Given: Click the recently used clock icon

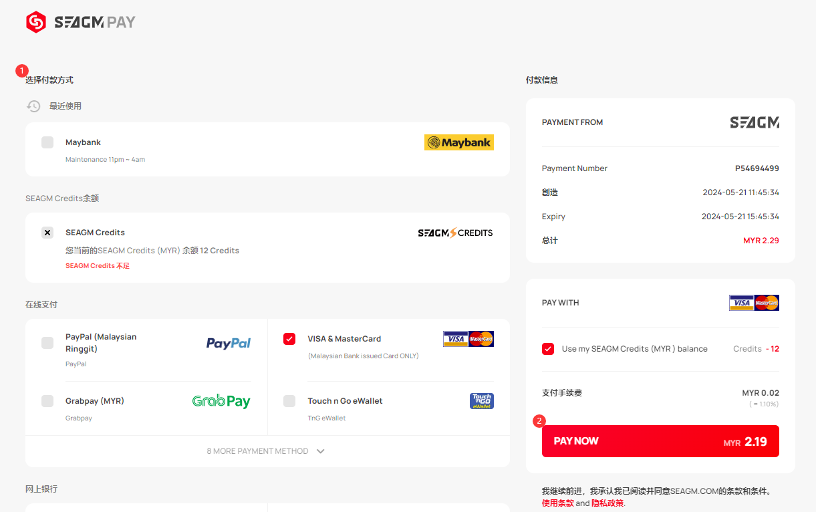Looking at the screenshot, I should pos(33,106).
